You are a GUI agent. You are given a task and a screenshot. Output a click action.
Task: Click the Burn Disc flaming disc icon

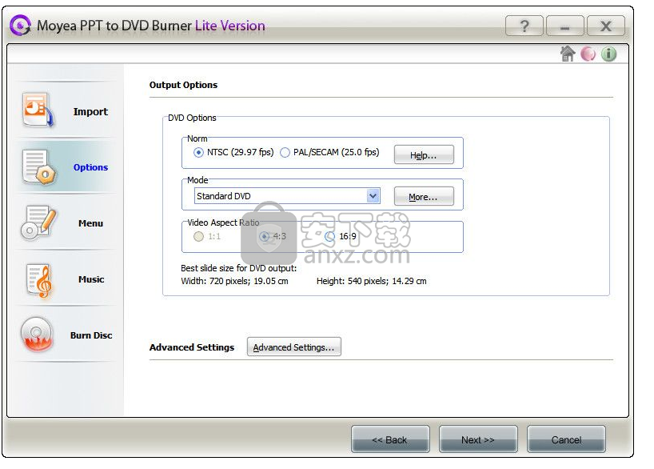point(37,334)
